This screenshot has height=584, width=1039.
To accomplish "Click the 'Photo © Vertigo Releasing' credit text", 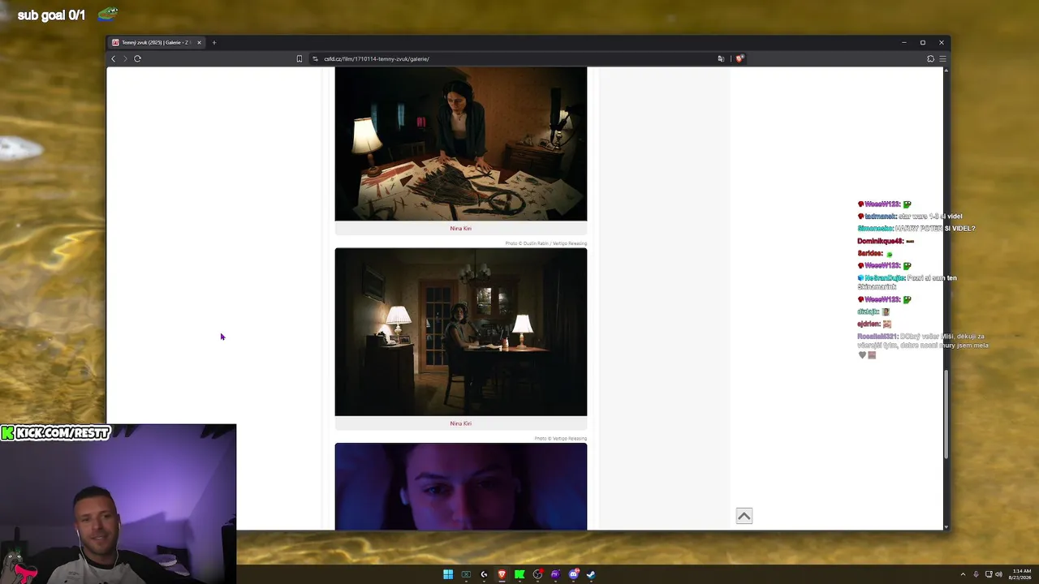I will coord(560,439).
